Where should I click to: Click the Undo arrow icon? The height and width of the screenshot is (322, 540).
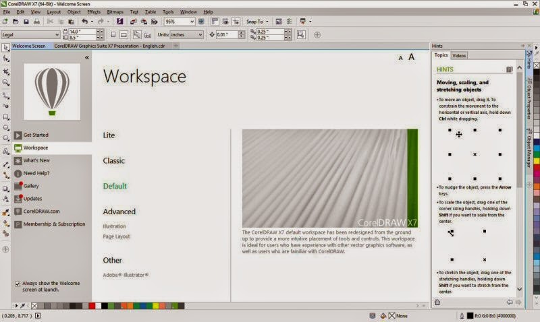pos(84,22)
